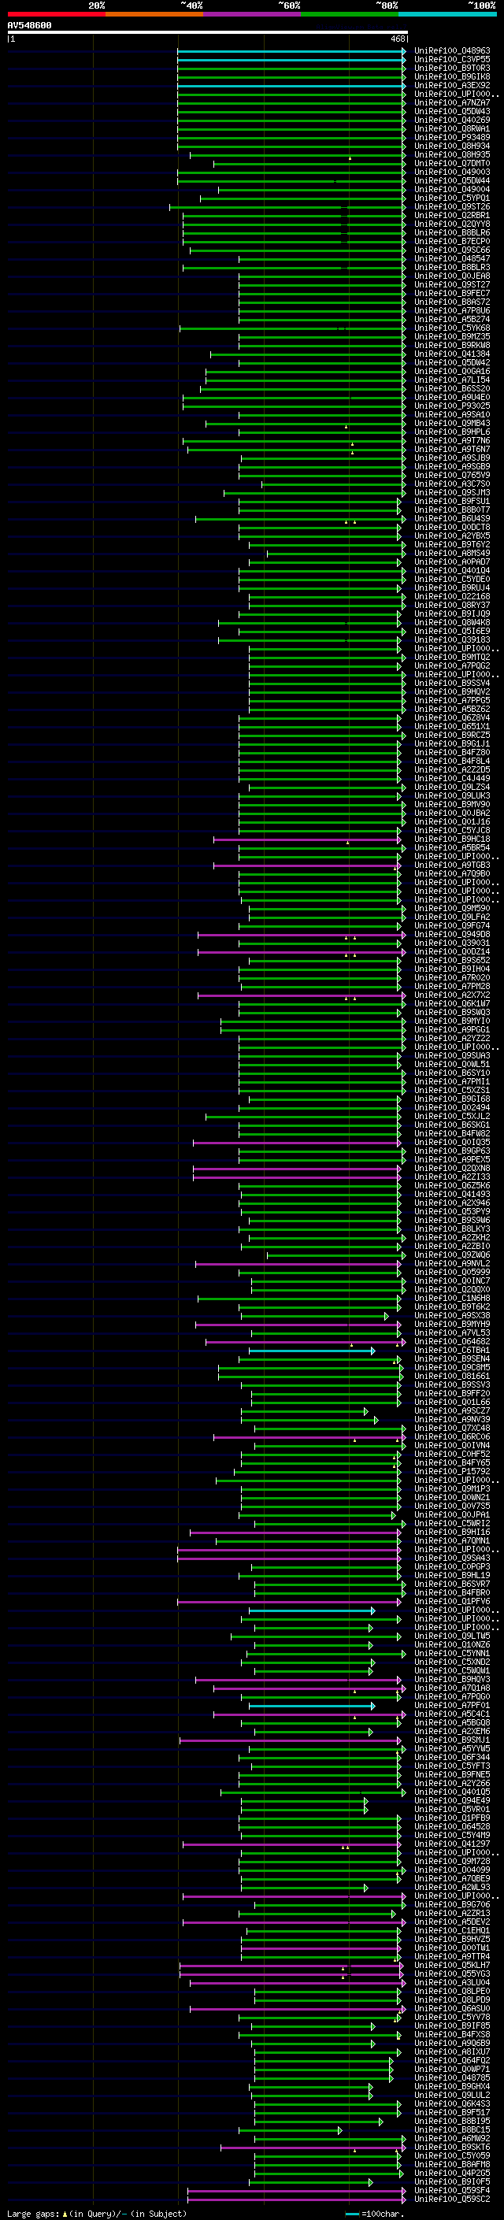Select hit label UniRef100_Q0DZ14

(x=451, y=951)
